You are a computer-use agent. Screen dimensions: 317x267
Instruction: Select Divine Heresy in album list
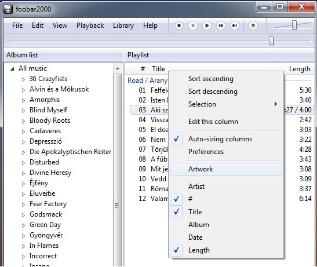pyautogui.click(x=50, y=173)
